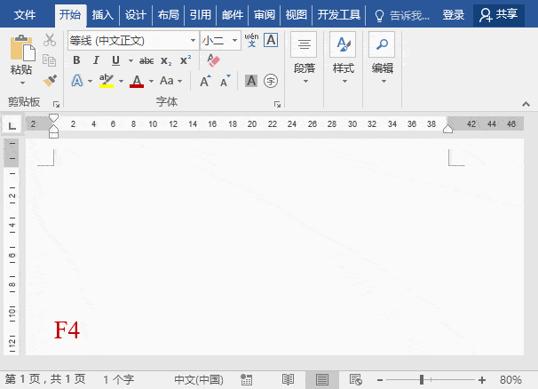538x389 pixels.
Task: Click the Tell Me (告诉我) search box
Action: click(401, 15)
